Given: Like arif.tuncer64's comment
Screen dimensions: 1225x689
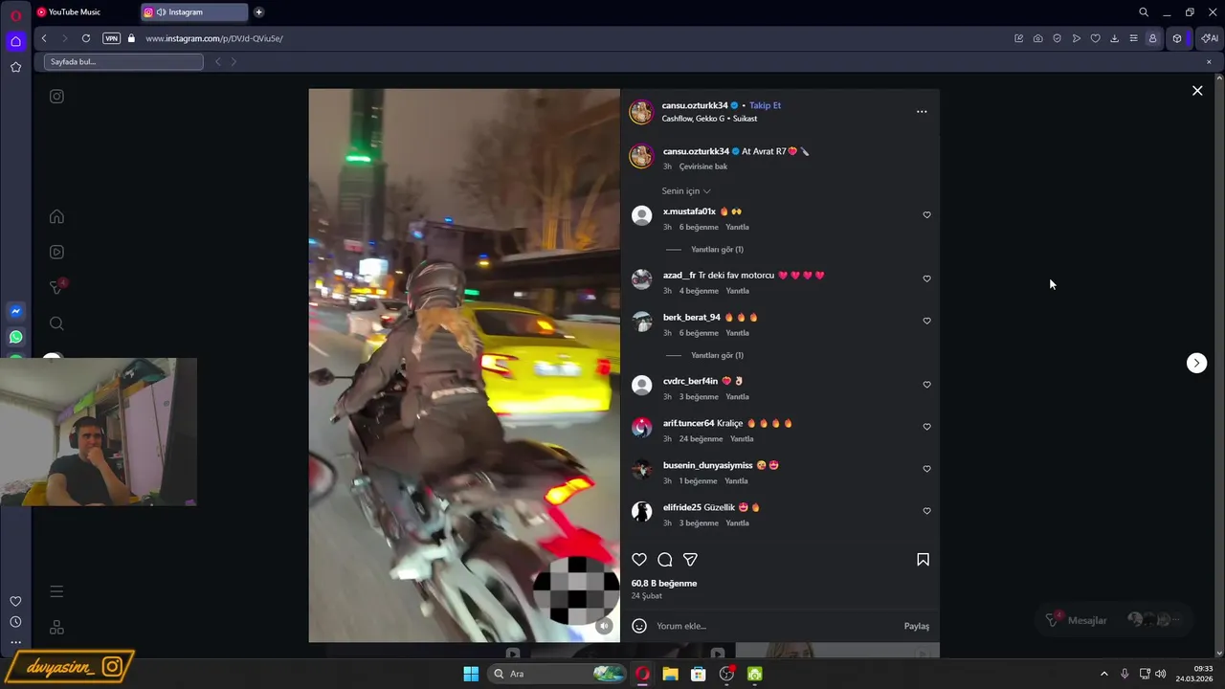Looking at the screenshot, I should [x=926, y=427].
